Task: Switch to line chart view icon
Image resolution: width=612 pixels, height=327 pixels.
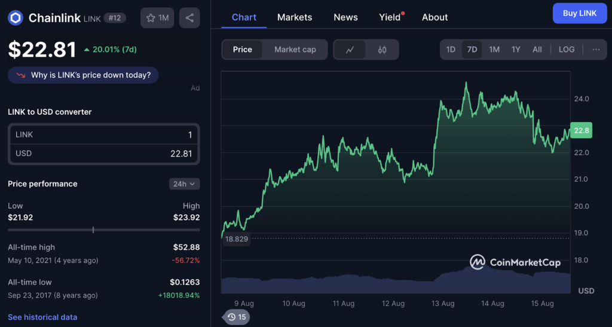Action: pos(350,50)
